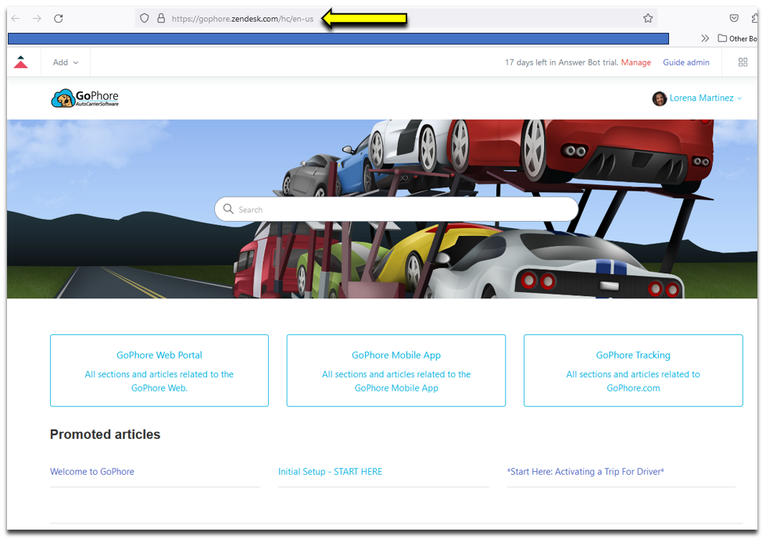Click the search magnifier icon
The width and height of the screenshot is (766, 539).
point(228,209)
